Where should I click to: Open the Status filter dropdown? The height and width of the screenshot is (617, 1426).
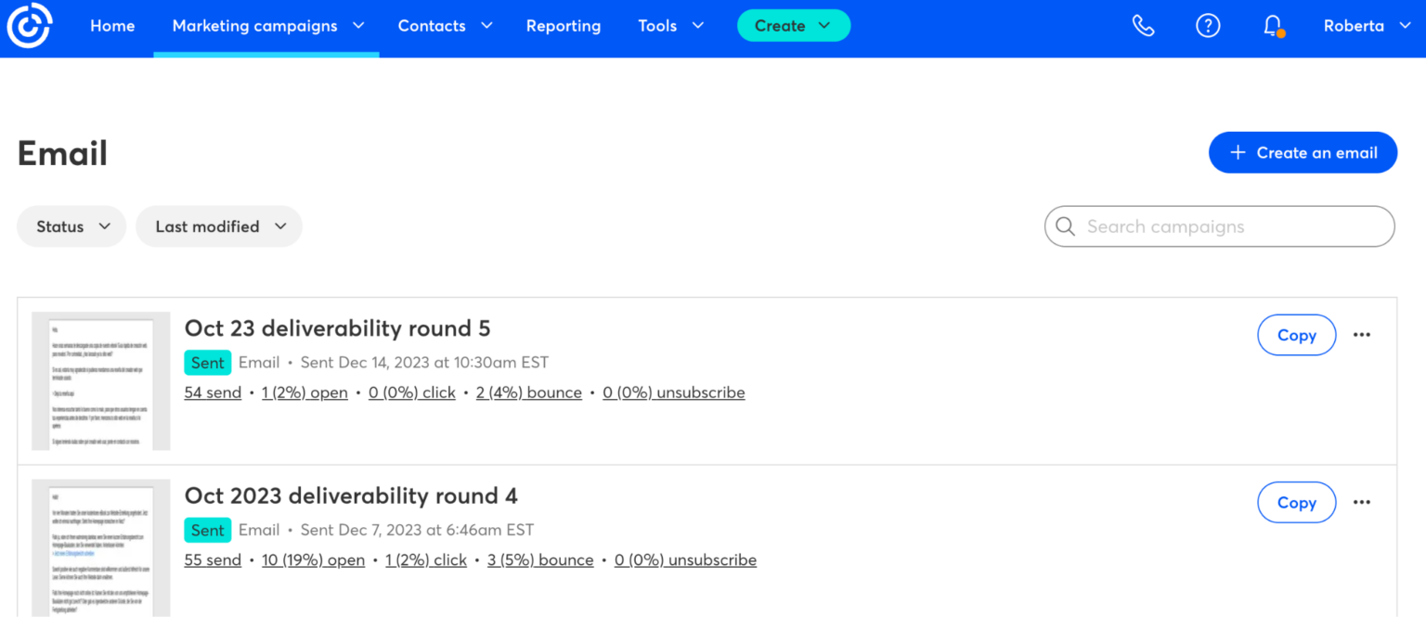[x=71, y=225]
